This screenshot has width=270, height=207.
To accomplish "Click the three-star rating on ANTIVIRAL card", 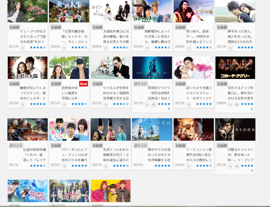I will point(121,104).
